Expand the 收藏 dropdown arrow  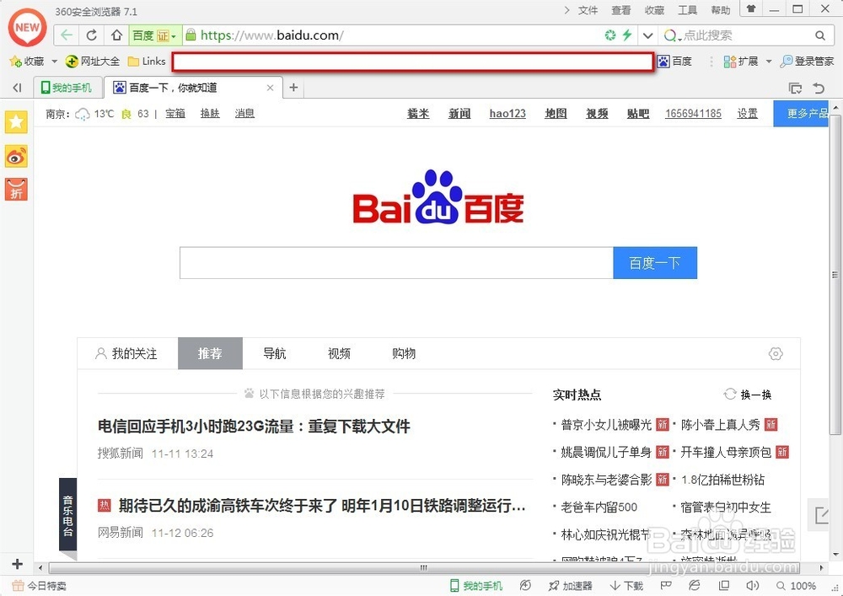click(x=54, y=62)
